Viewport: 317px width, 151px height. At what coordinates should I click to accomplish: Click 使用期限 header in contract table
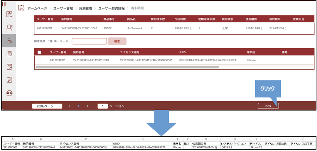[x=251, y=19]
